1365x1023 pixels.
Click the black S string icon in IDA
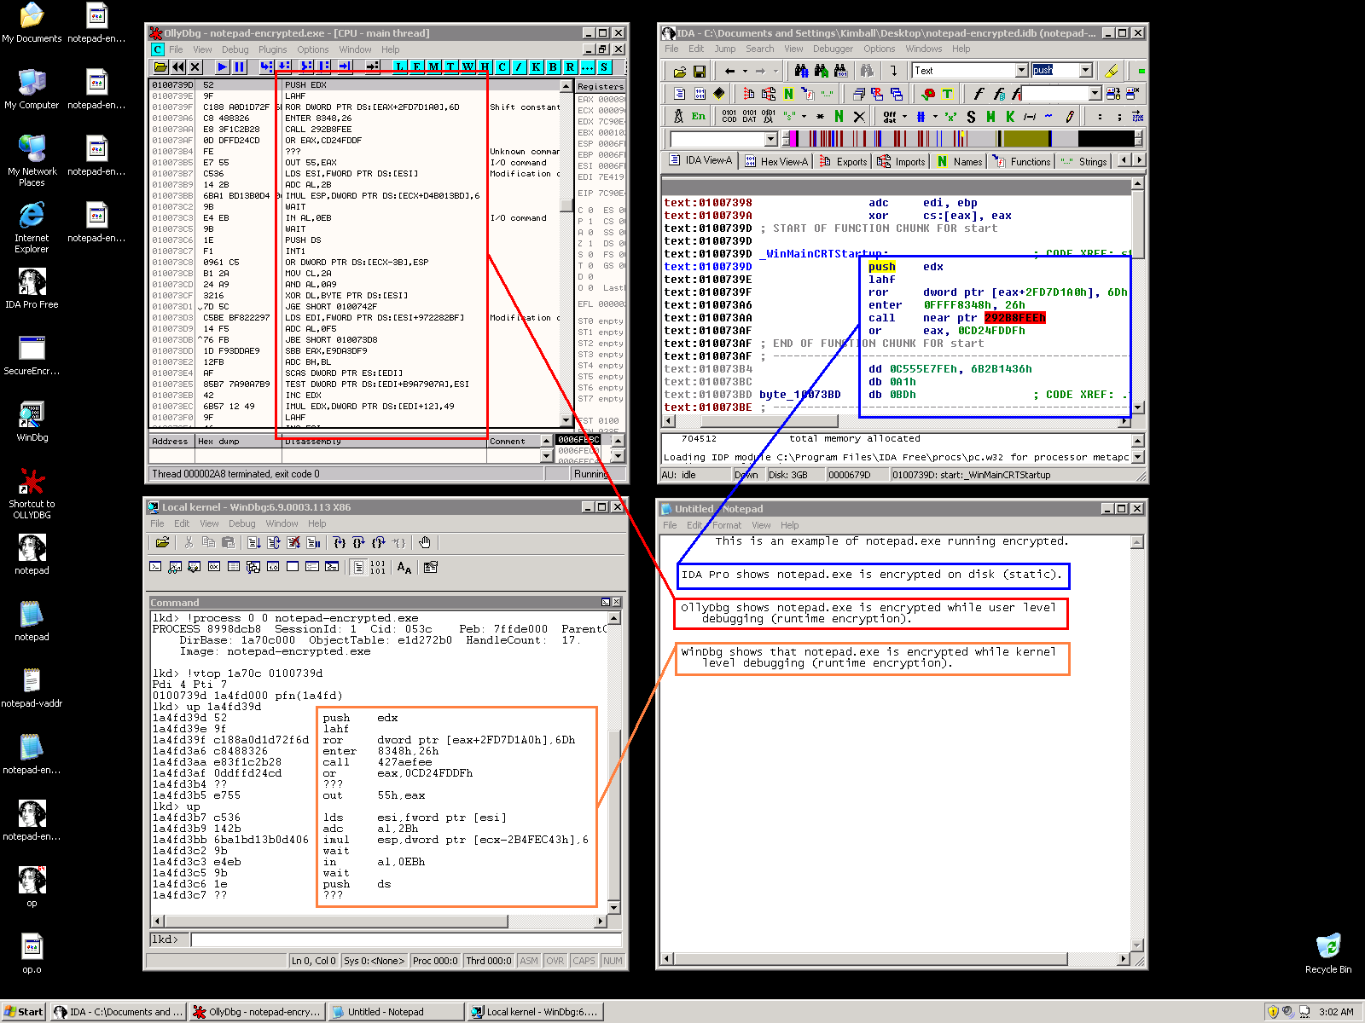point(971,117)
